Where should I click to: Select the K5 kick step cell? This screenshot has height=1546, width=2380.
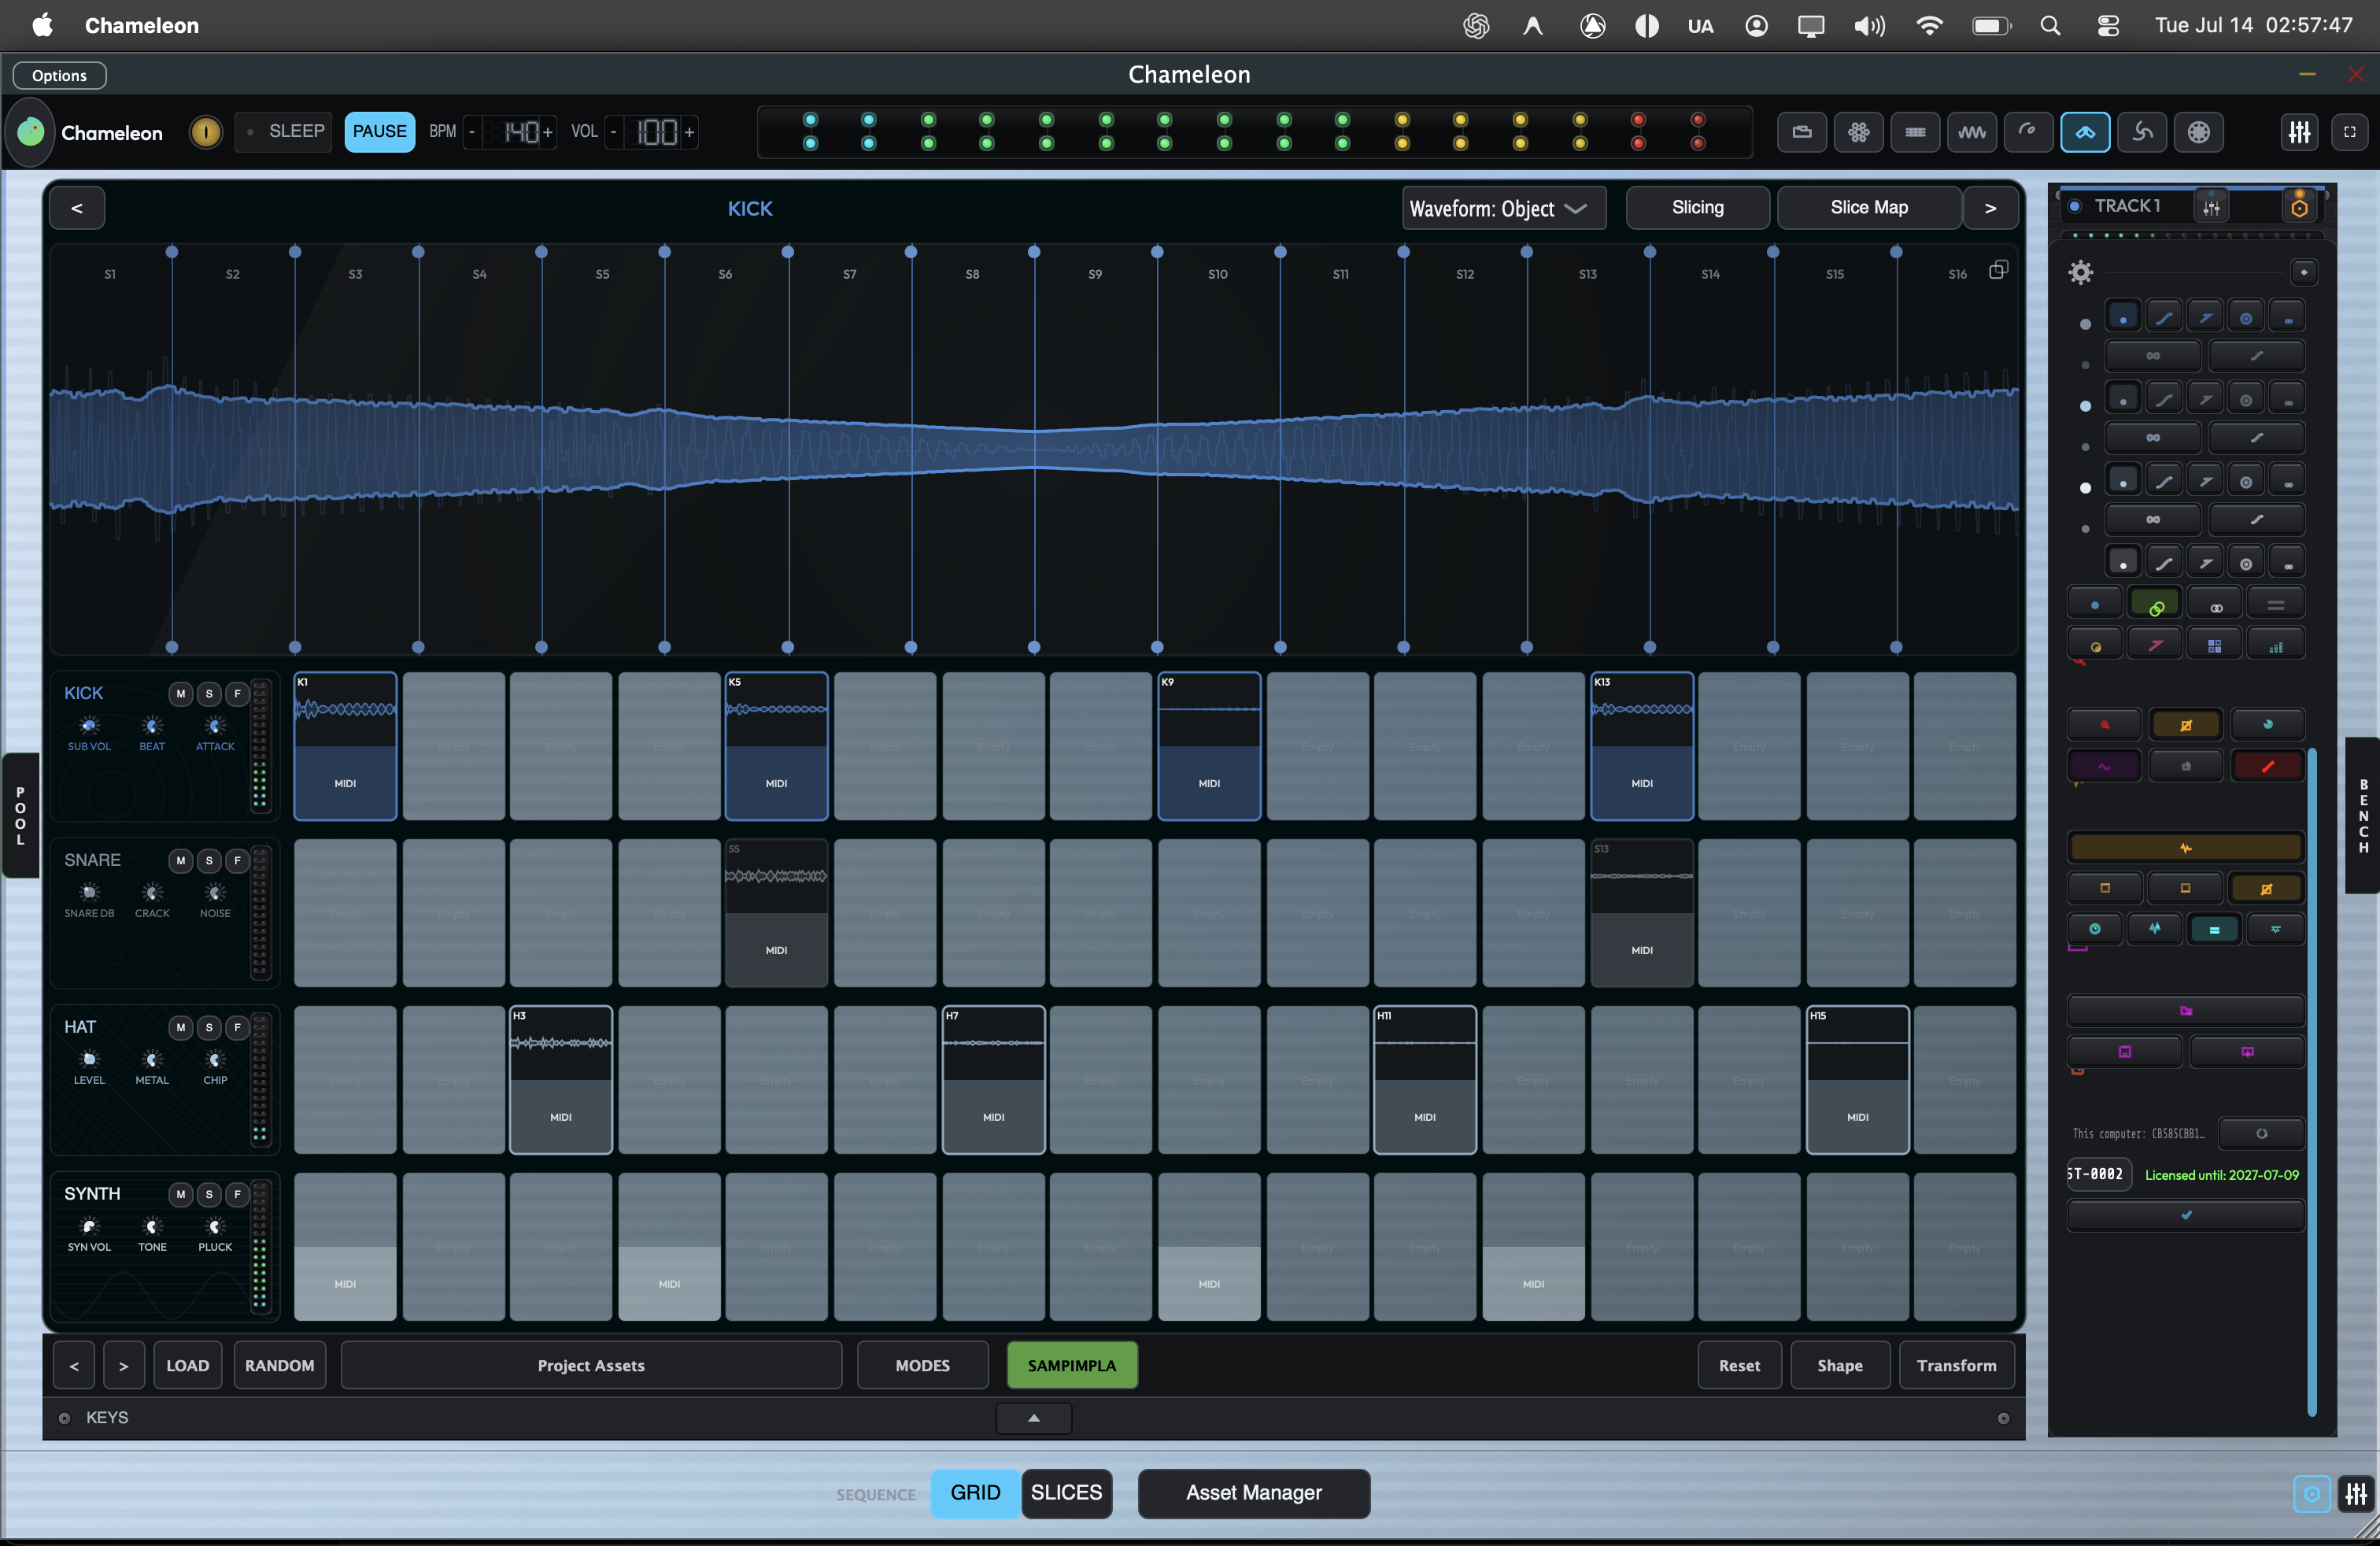coord(777,746)
